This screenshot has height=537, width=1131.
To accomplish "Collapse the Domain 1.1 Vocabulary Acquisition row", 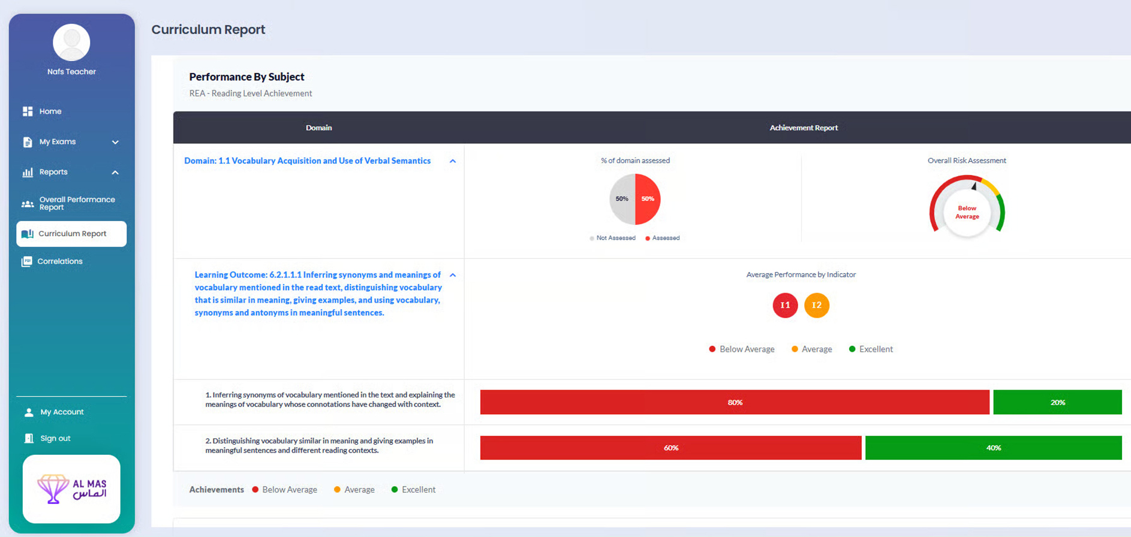I will [453, 161].
